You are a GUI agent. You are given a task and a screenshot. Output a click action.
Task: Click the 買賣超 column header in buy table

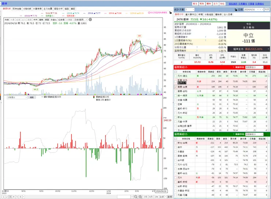[x=211, y=72]
